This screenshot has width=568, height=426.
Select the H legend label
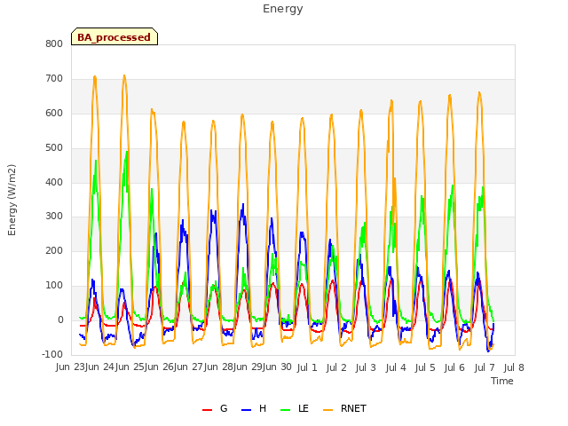point(263,408)
